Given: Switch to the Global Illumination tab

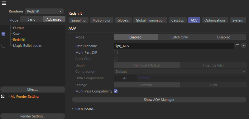Looking at the screenshot, I should [150, 20].
